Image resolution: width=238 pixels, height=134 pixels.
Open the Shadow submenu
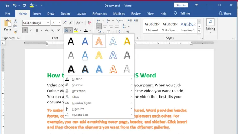pyautogui.click(x=99, y=85)
